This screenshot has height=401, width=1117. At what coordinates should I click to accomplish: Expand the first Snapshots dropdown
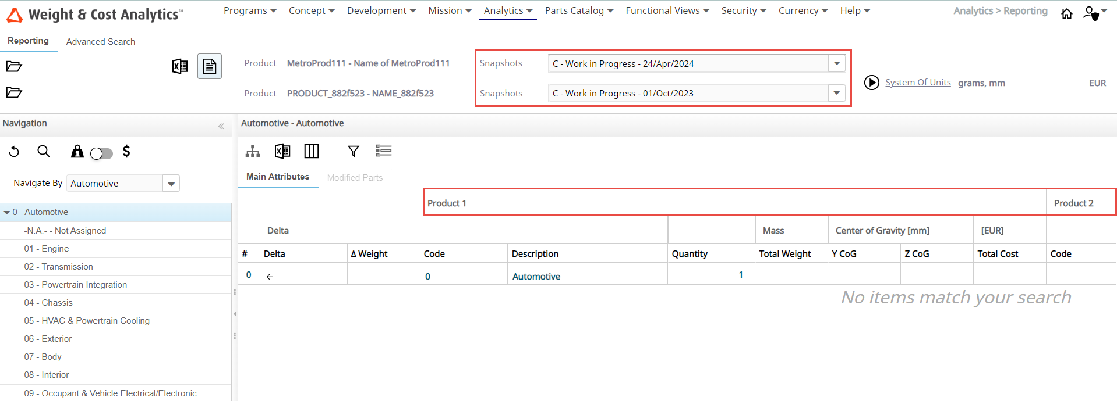pos(836,63)
